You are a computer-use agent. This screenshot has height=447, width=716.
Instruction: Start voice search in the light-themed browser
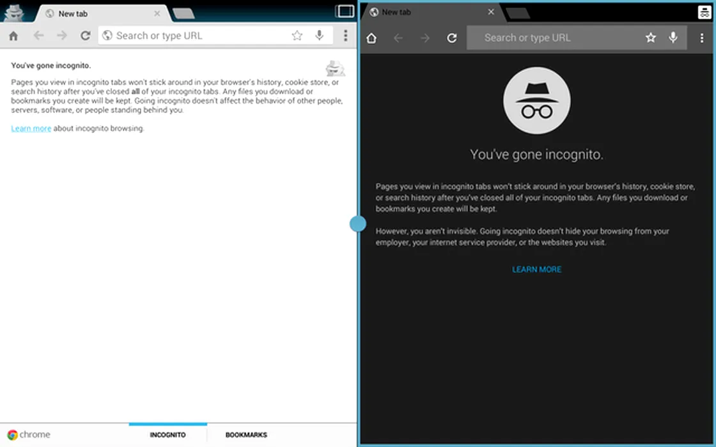click(x=320, y=36)
